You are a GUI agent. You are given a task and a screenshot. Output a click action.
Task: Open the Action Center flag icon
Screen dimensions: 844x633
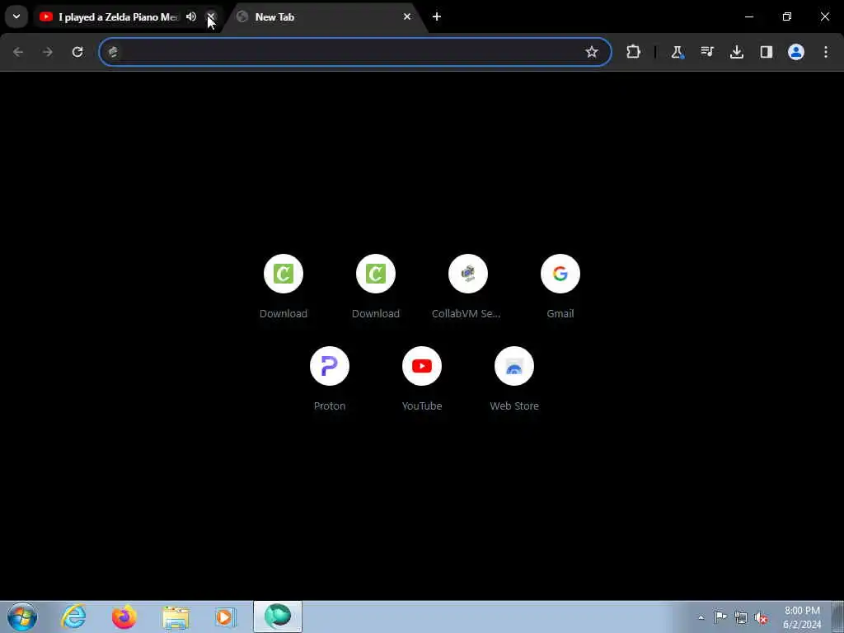(x=720, y=617)
